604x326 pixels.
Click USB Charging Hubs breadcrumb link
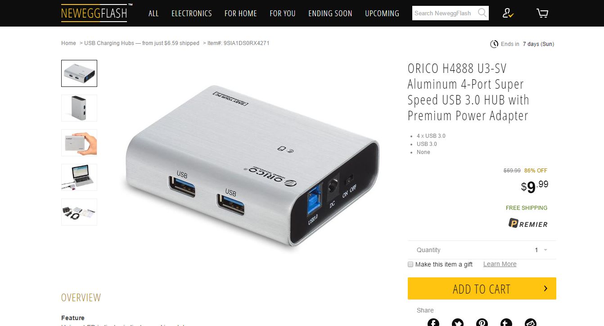[x=142, y=43]
